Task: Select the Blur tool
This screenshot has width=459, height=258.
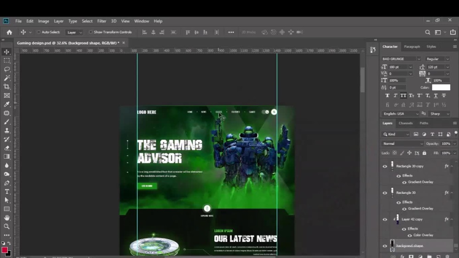Action: (x=7, y=165)
